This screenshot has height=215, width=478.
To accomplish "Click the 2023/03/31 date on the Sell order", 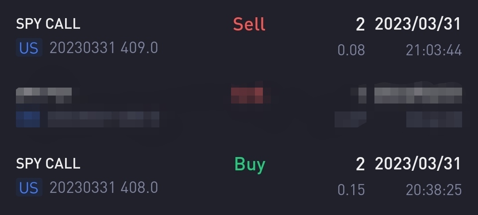I will coord(418,24).
